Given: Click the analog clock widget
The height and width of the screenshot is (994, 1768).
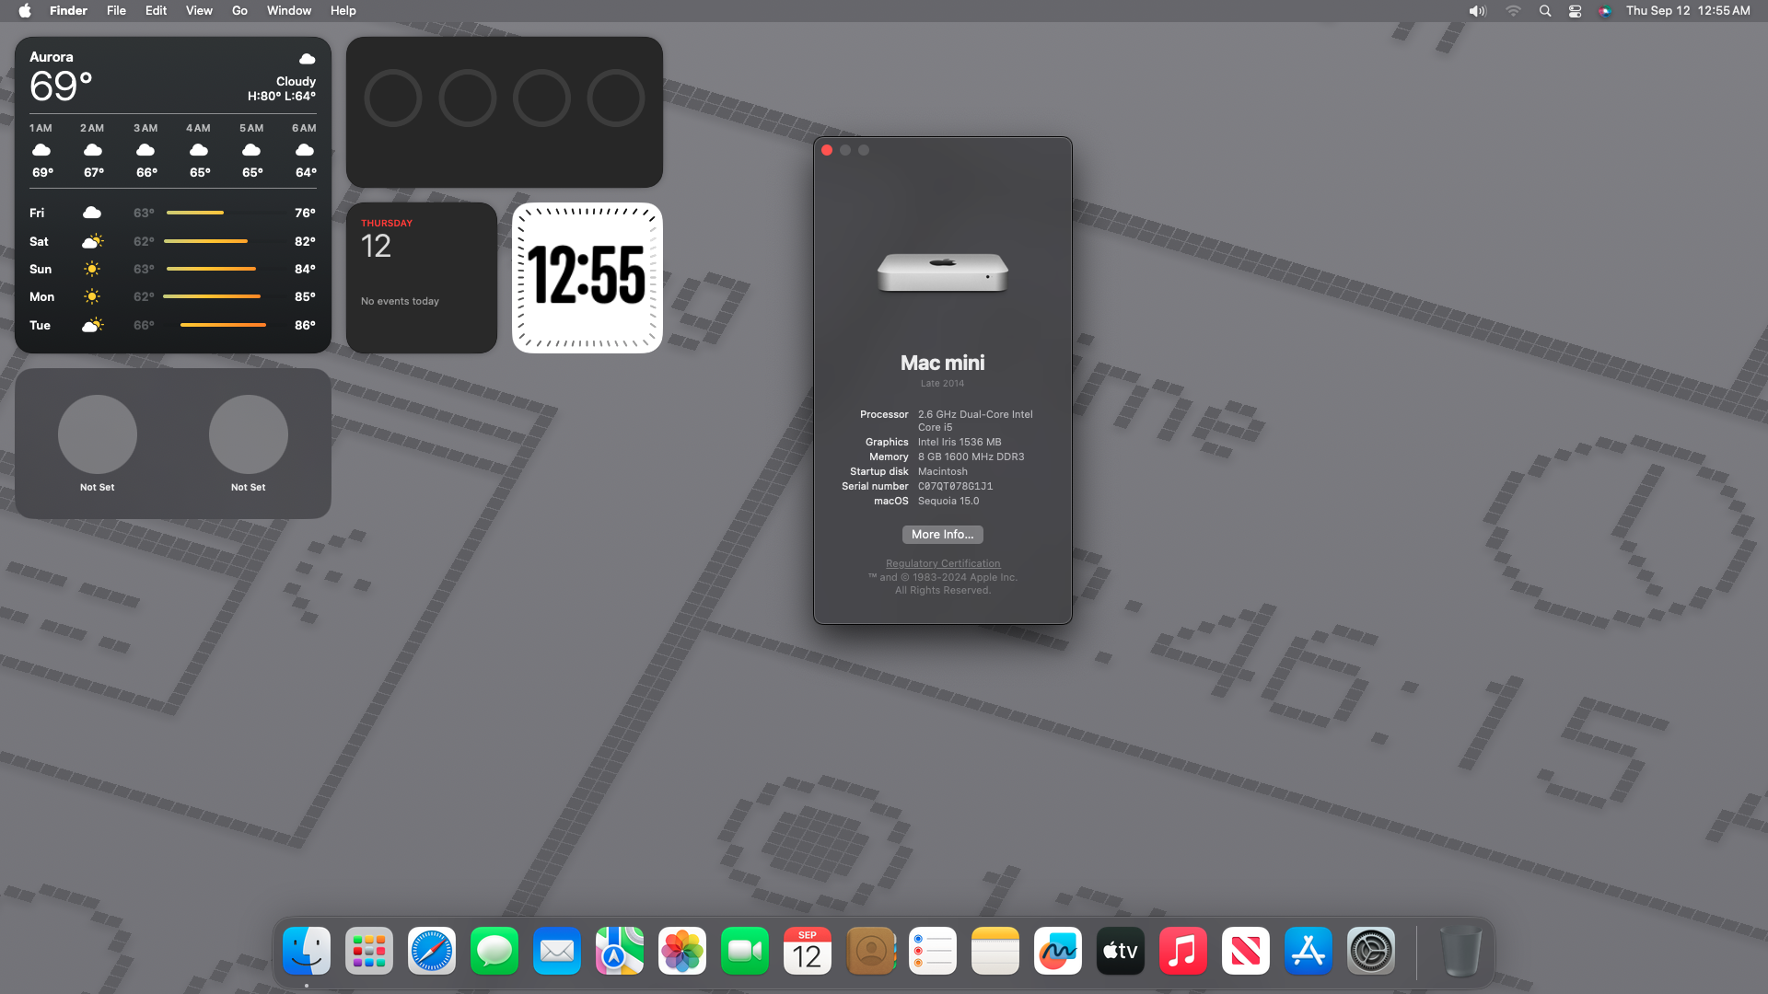Looking at the screenshot, I should tap(587, 278).
